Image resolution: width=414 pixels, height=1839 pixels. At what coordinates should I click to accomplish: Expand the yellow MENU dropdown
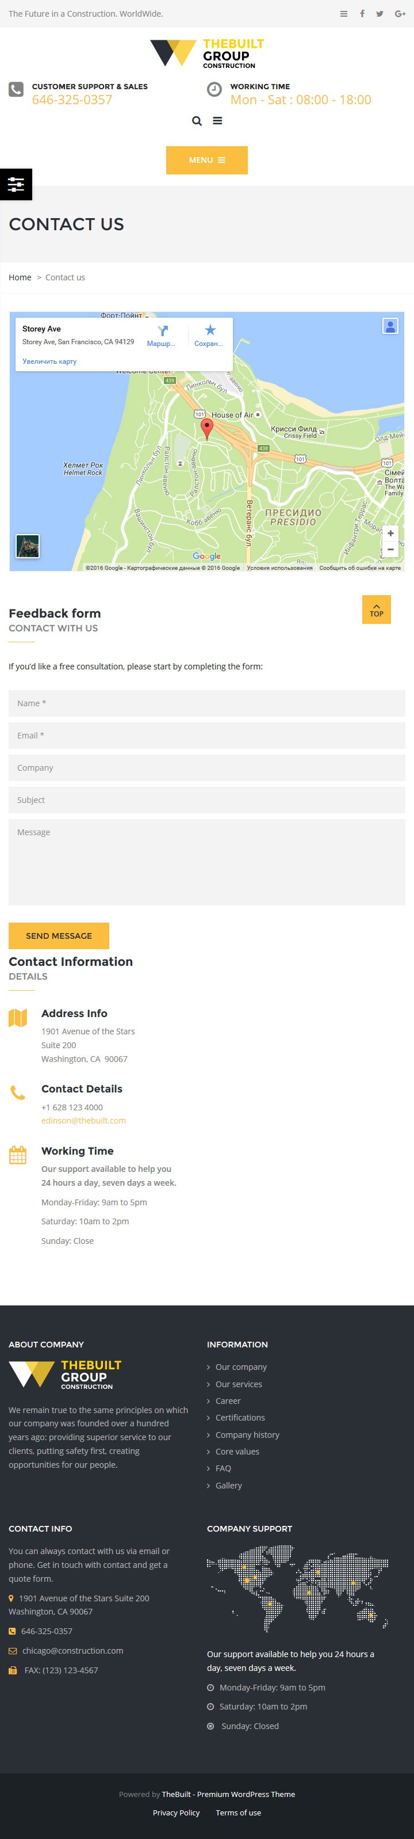pos(206,160)
